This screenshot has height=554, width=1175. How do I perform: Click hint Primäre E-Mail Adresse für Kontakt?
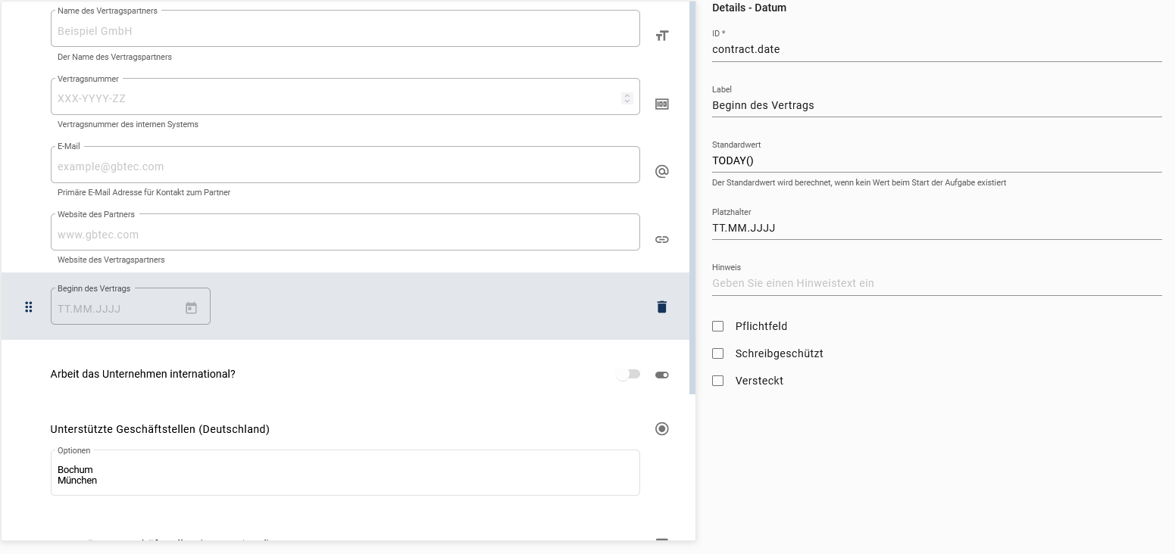(x=144, y=192)
